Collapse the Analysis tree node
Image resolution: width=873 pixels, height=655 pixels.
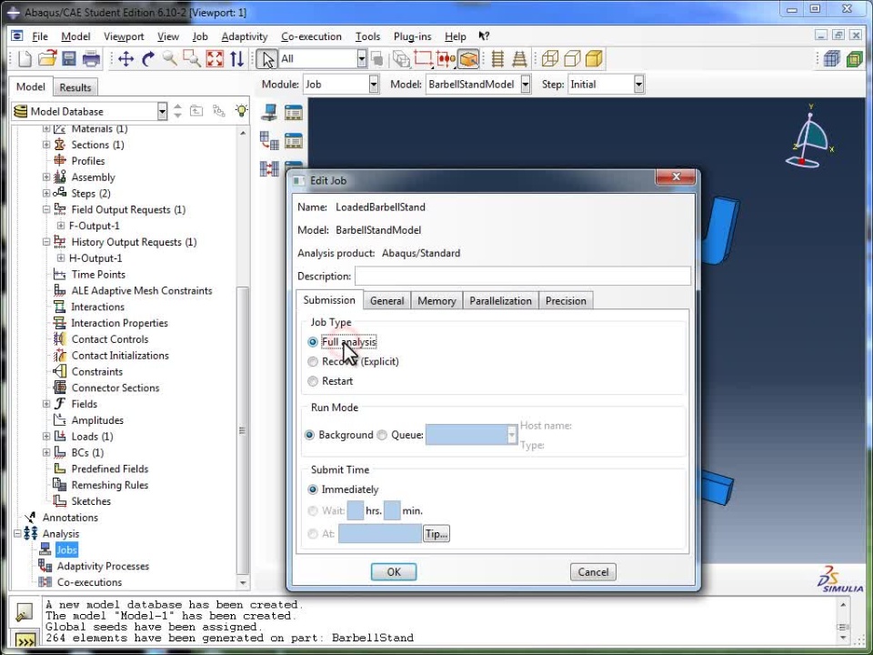(17, 534)
